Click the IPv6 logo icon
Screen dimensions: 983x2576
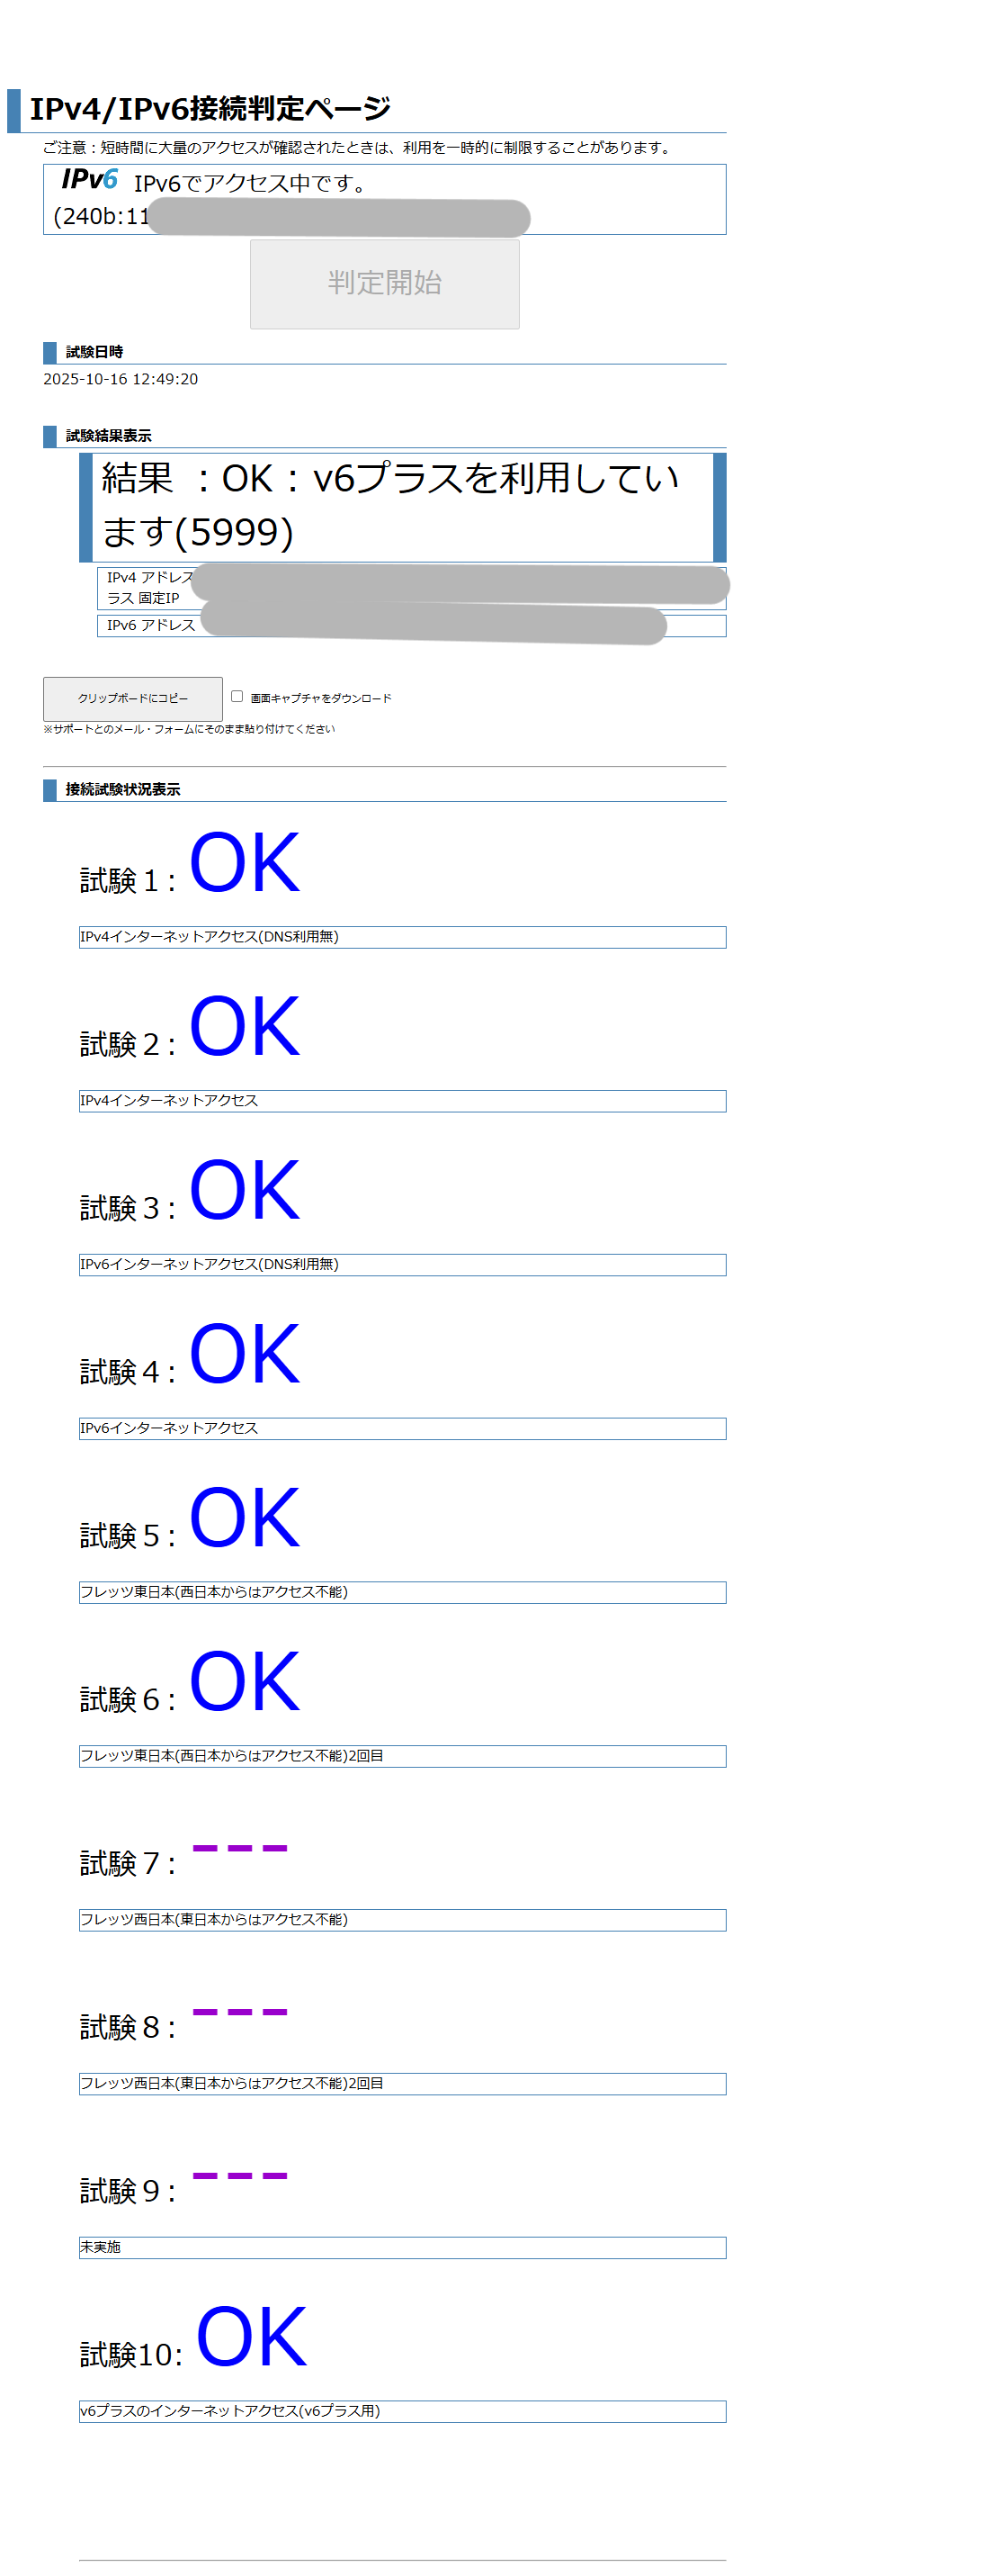click(89, 180)
